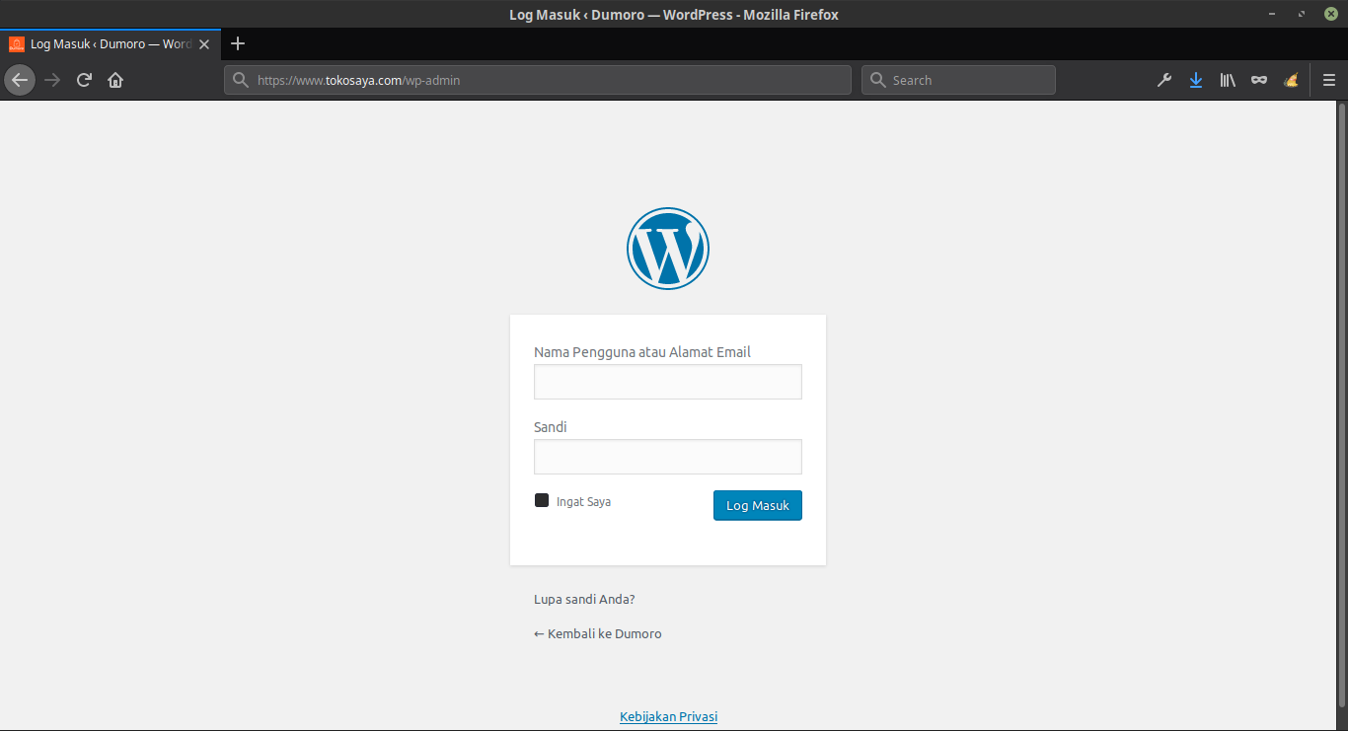Click the Log Masuk submit button
The image size is (1348, 731).
(758, 505)
